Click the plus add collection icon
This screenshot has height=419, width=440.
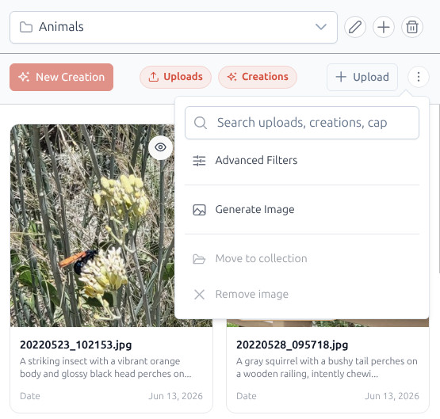point(384,27)
